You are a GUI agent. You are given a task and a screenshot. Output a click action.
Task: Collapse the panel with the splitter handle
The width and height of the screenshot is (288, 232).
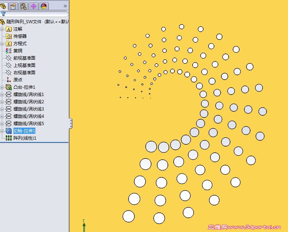71,123
